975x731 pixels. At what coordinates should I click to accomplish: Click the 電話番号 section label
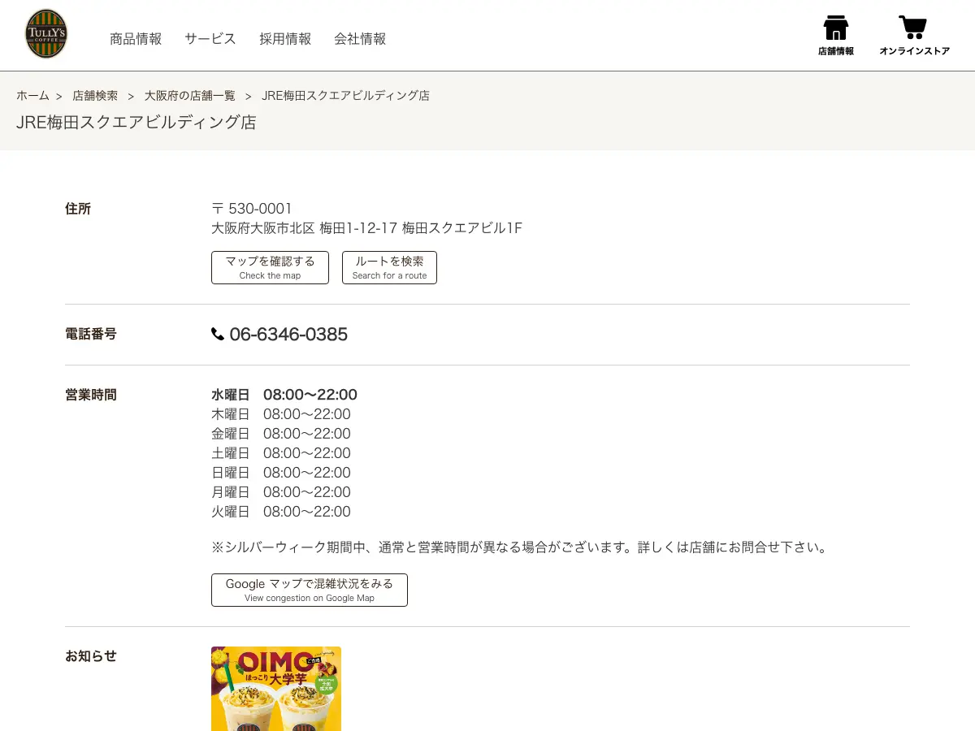coord(91,334)
